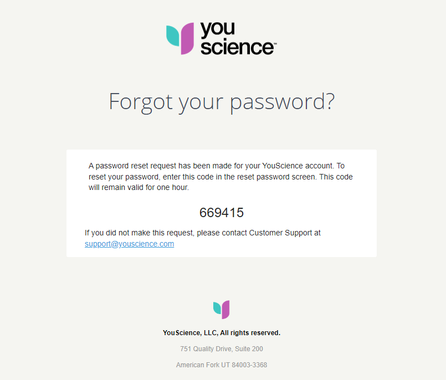Click the purple leaf of the header logo
The image size is (446, 380).
coord(187,39)
